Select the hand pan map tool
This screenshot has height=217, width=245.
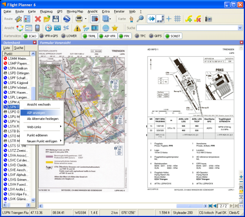coord(132,19)
